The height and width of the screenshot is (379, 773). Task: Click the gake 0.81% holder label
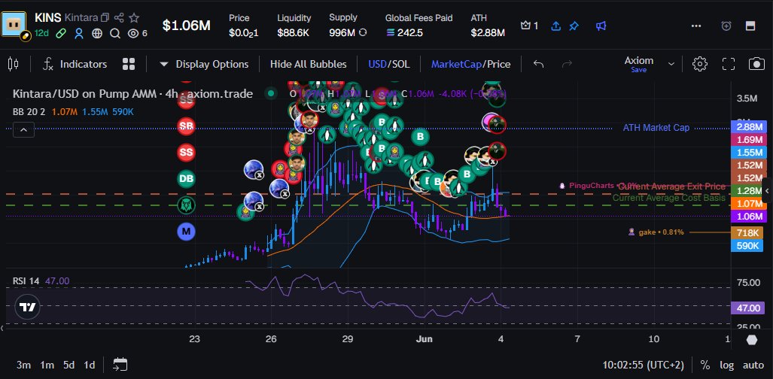tap(656, 232)
